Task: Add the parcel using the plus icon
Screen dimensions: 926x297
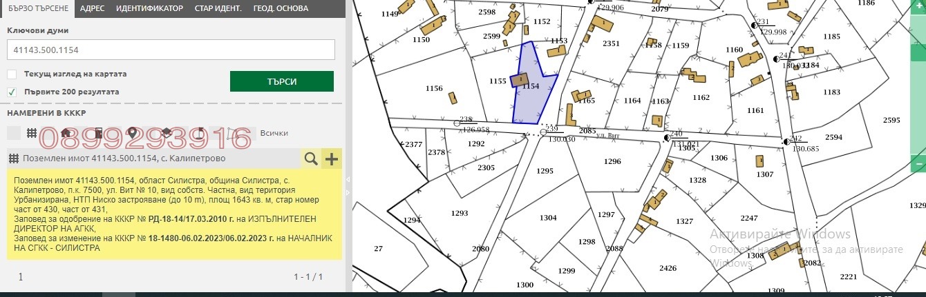Action: 332,159
